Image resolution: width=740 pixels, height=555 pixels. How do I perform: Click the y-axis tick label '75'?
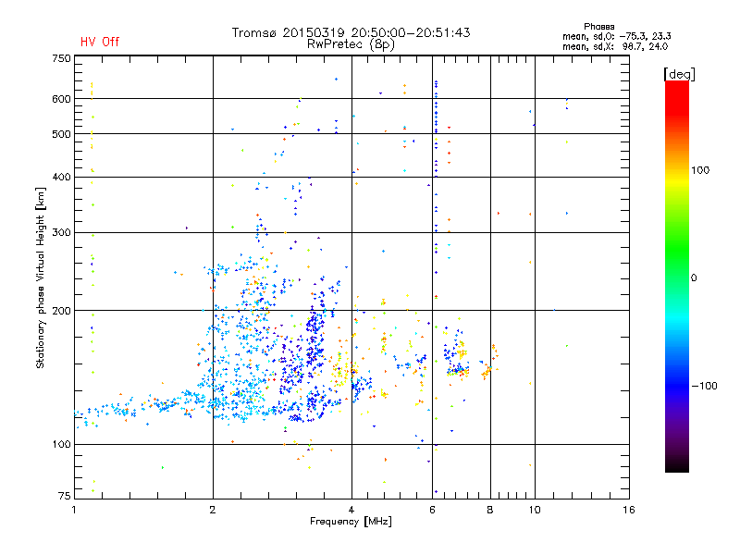click(65, 496)
